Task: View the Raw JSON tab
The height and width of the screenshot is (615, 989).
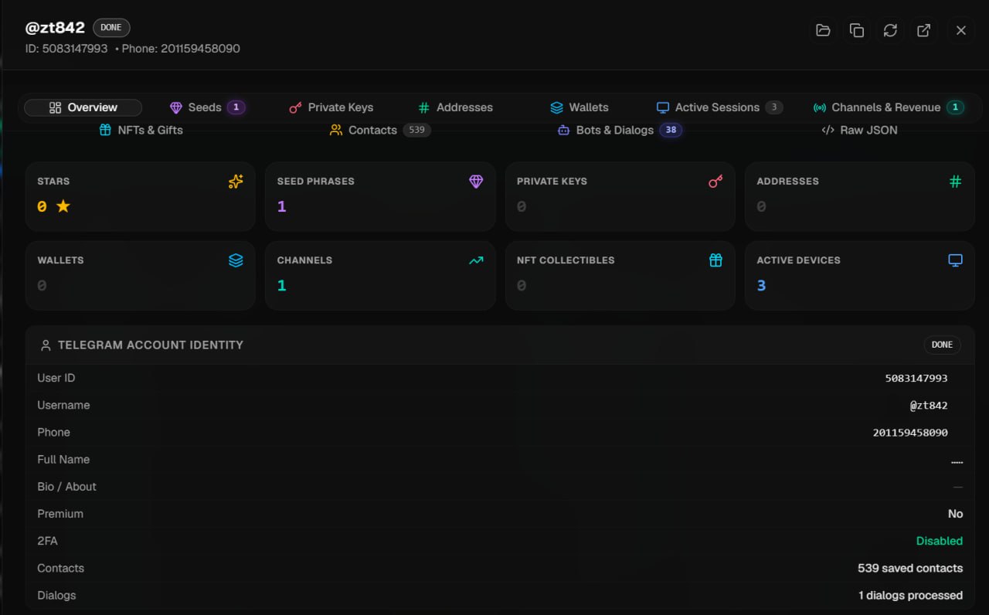Action: click(859, 130)
